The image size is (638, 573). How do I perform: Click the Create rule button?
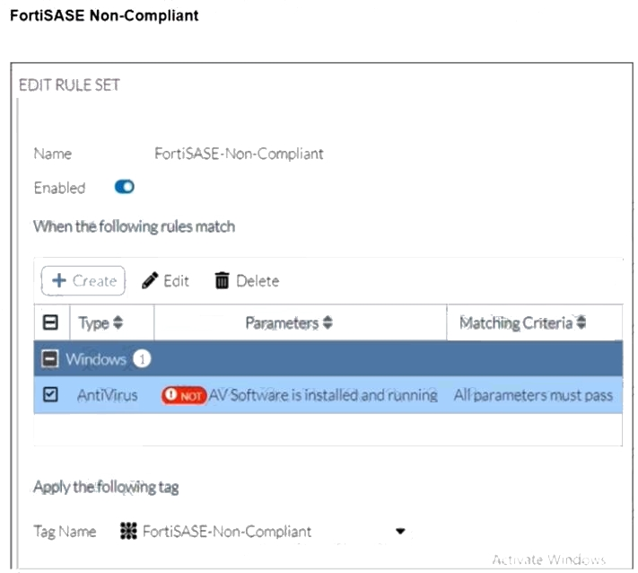[x=83, y=280]
